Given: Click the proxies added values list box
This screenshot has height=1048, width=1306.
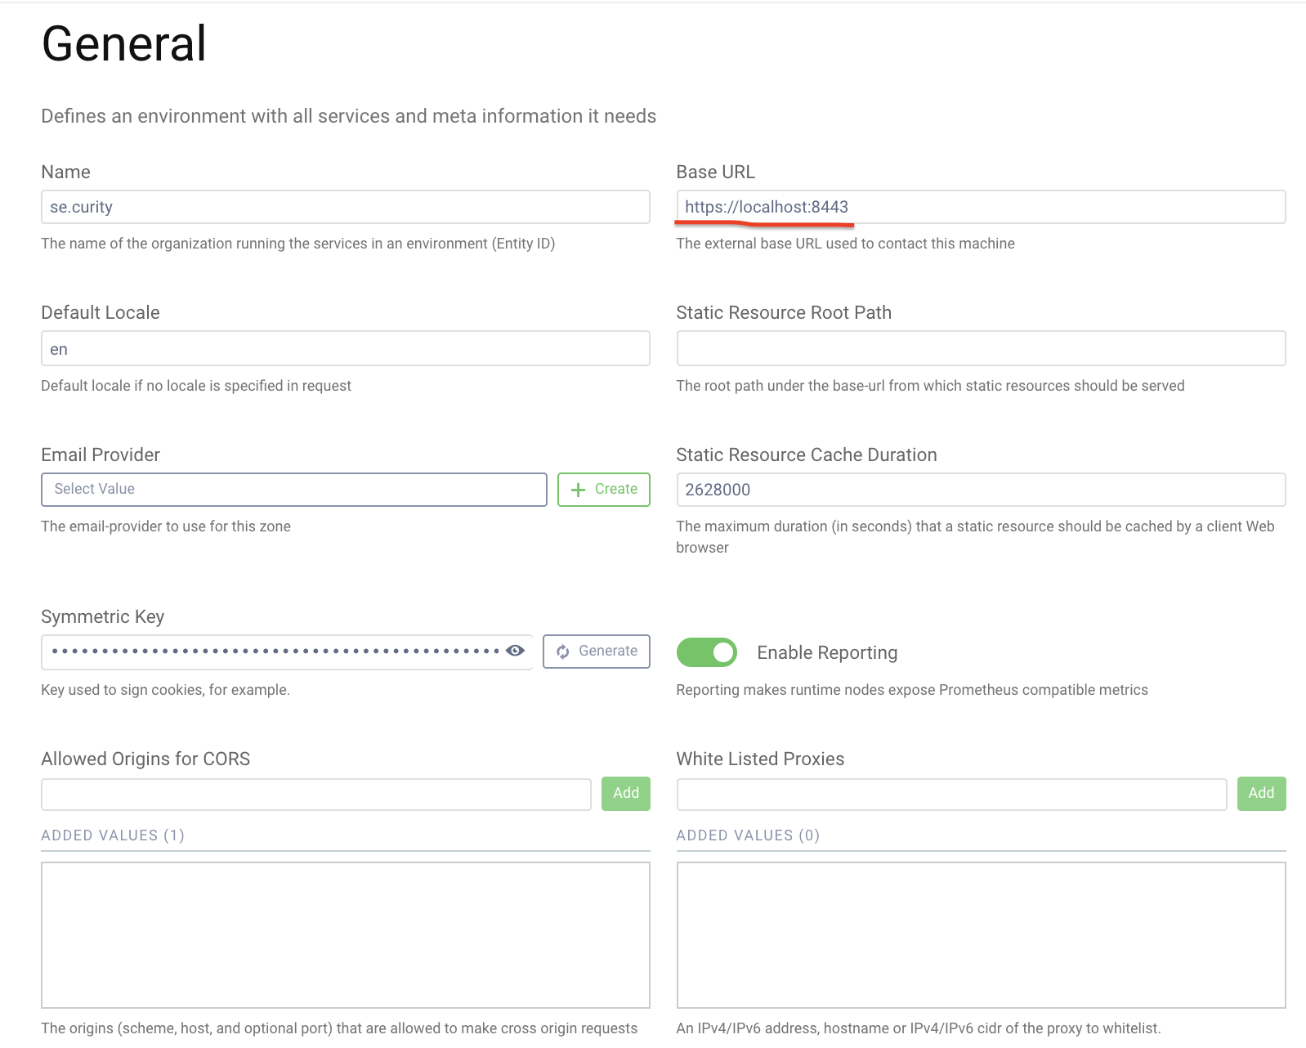Looking at the screenshot, I should coord(981,935).
